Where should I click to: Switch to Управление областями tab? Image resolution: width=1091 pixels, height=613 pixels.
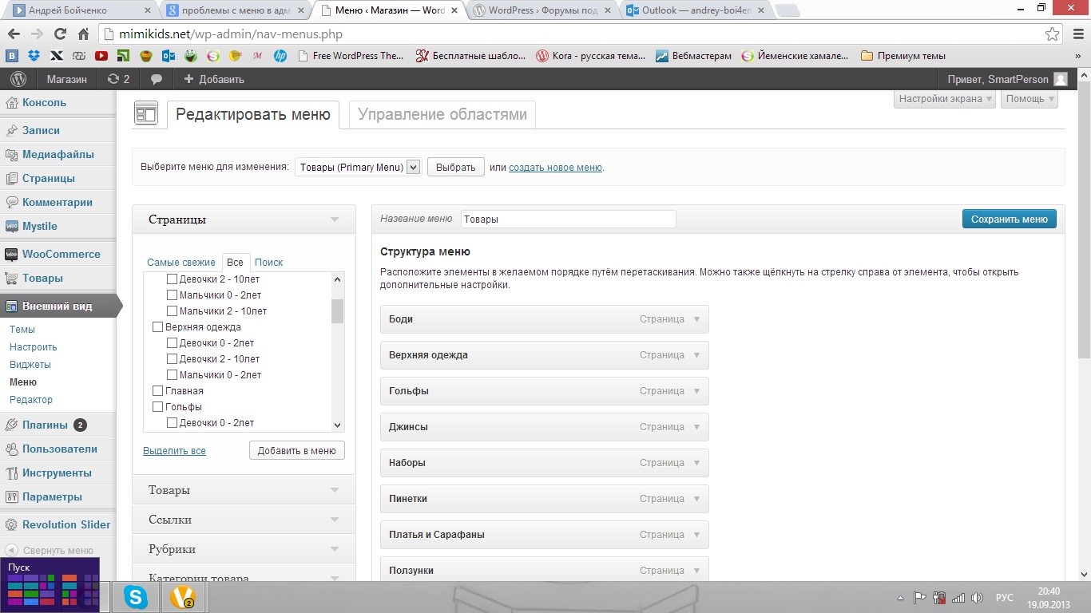442,114
